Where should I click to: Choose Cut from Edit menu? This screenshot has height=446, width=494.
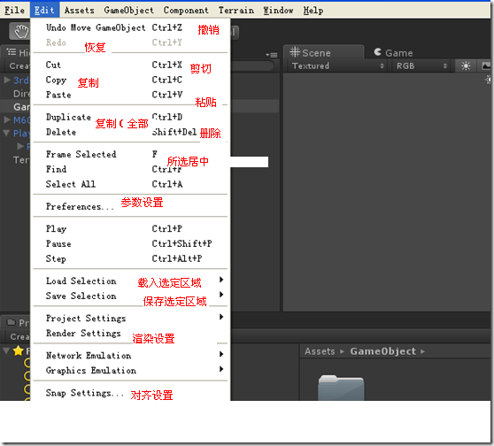click(130, 65)
